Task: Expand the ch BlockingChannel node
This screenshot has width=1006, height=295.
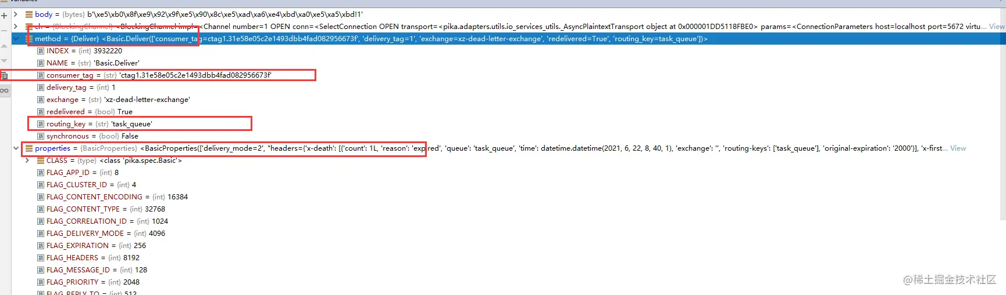Action: click(16, 27)
